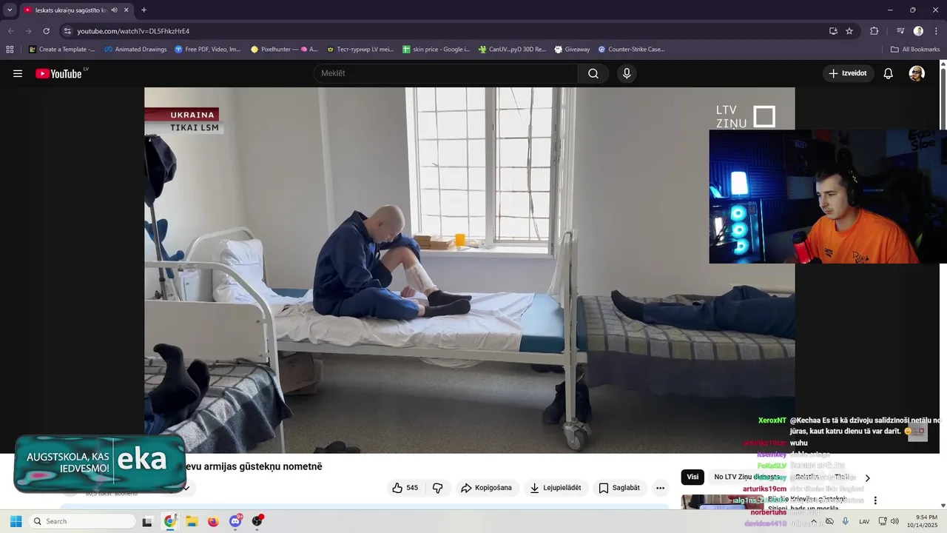Click the 'Saglabāt' save button
The width and height of the screenshot is (947, 533).
(619, 488)
